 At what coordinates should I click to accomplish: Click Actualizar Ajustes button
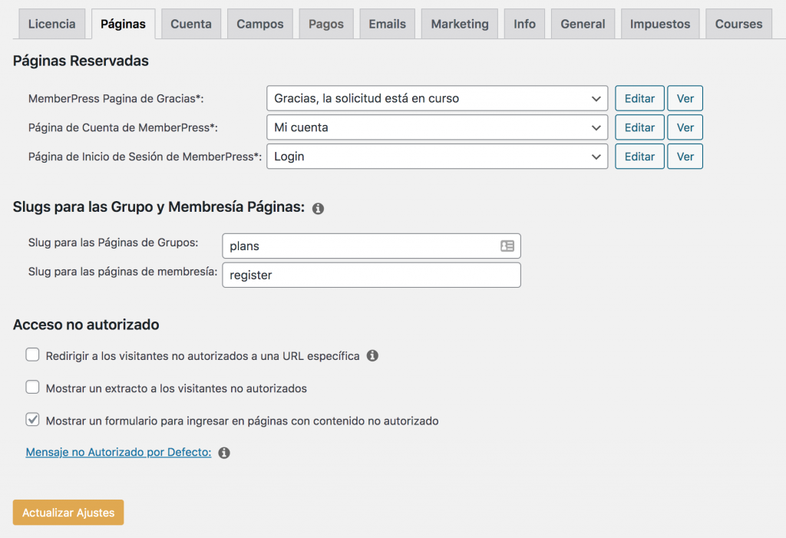click(x=68, y=513)
